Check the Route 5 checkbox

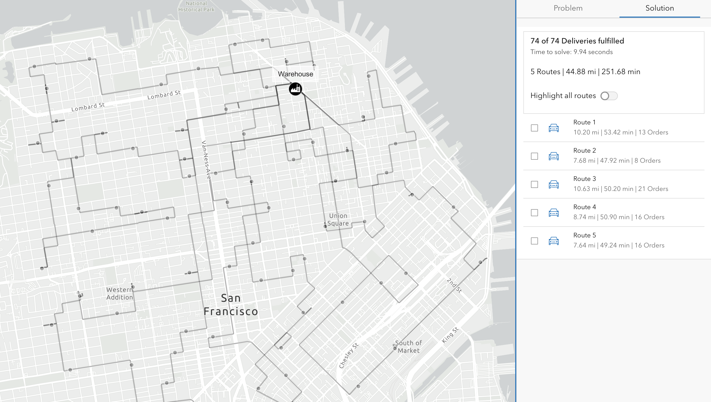[535, 240]
